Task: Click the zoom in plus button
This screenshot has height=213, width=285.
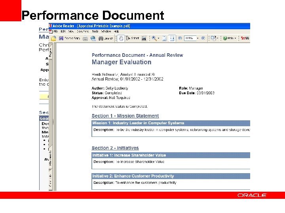Action: [203, 38]
